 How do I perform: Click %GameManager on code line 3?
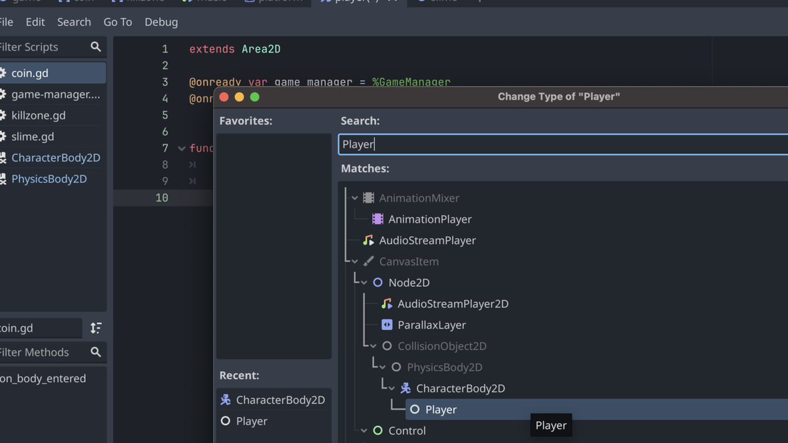pos(411,82)
